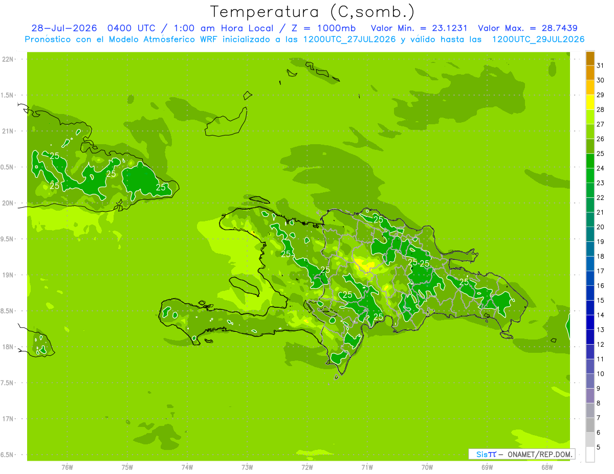The width and height of the screenshot is (614, 474).
Task: Click the colorbar value label '10'
Action: pos(601,374)
